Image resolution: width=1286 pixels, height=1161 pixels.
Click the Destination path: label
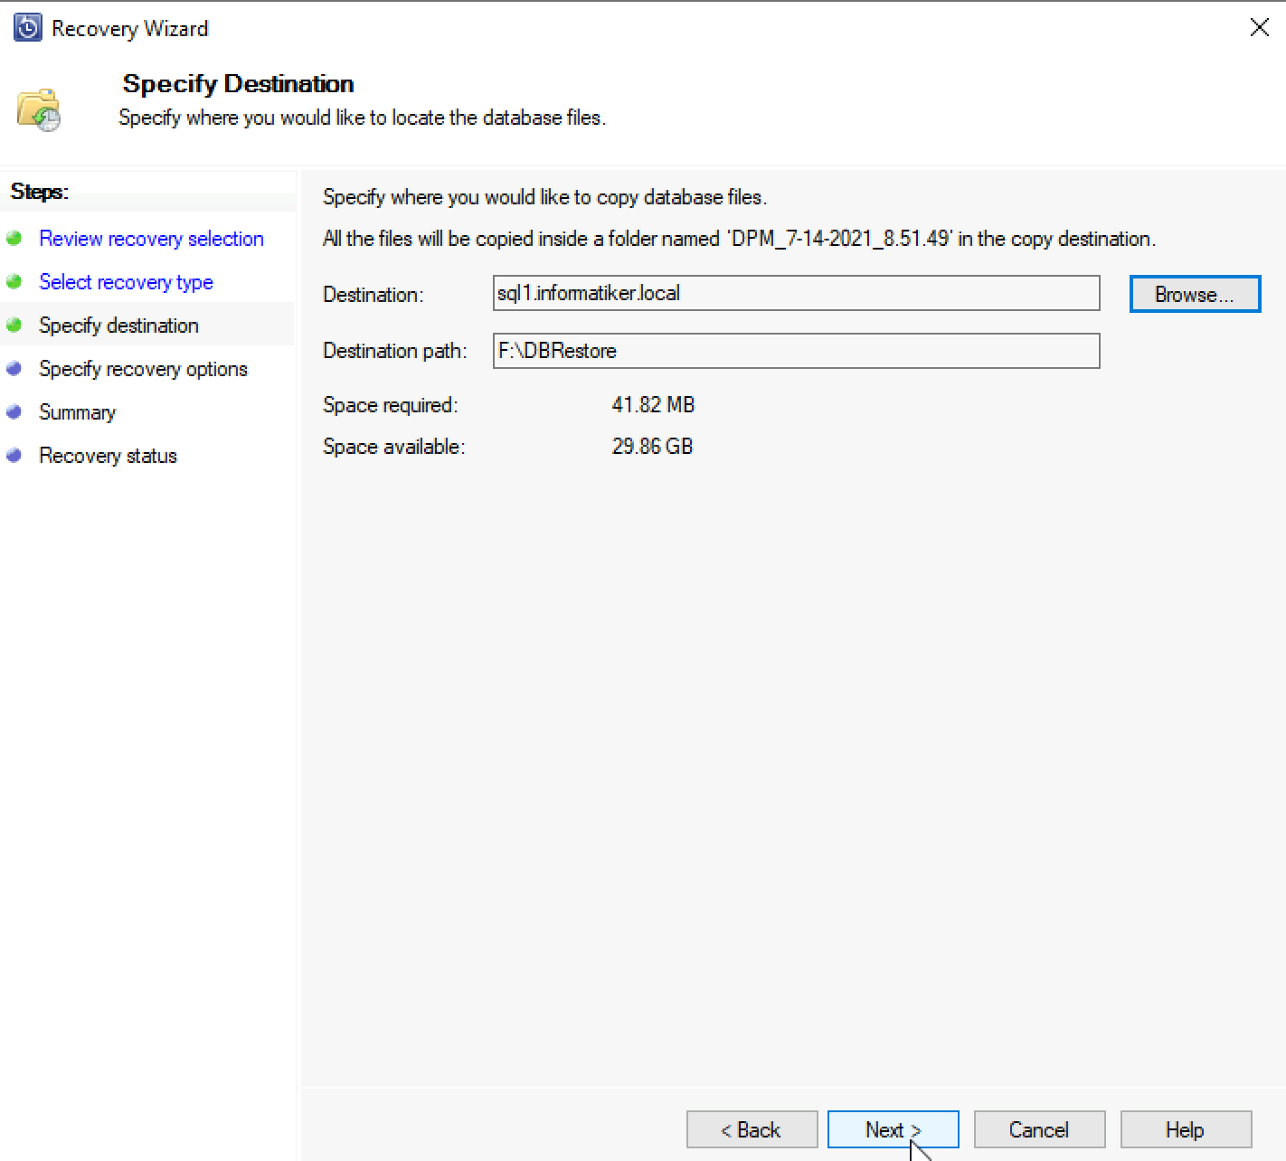tap(395, 351)
